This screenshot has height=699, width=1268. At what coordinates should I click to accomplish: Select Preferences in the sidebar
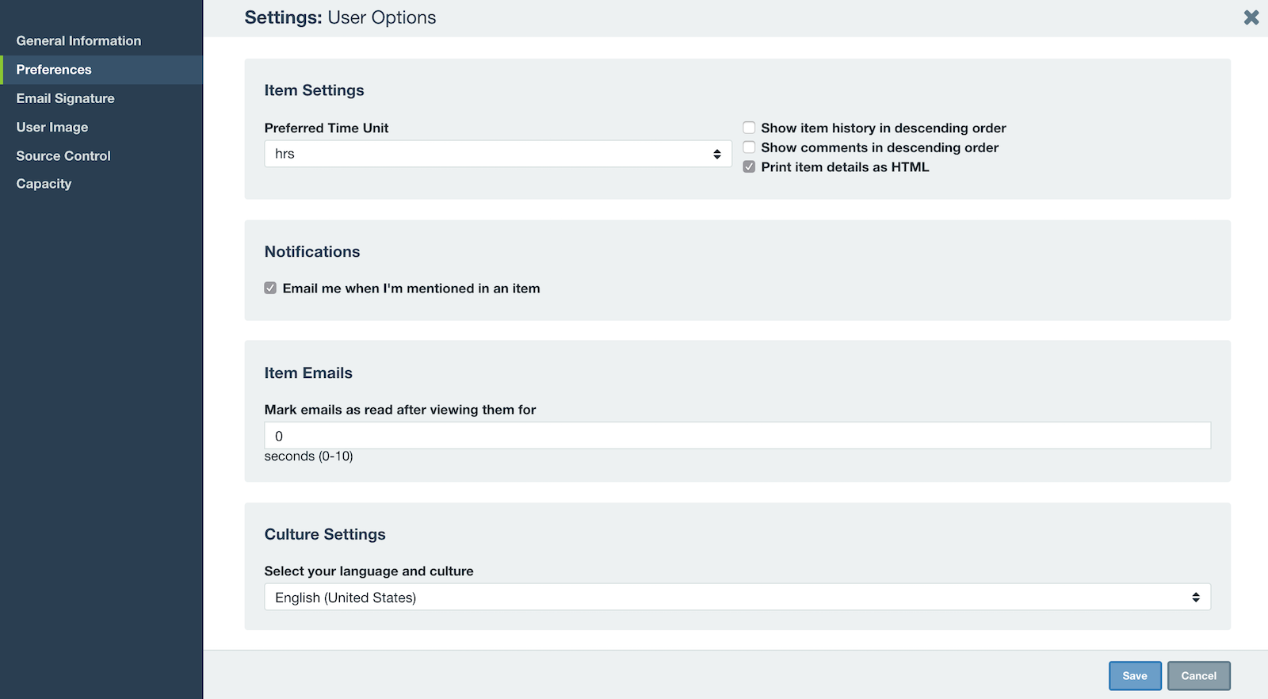(54, 70)
